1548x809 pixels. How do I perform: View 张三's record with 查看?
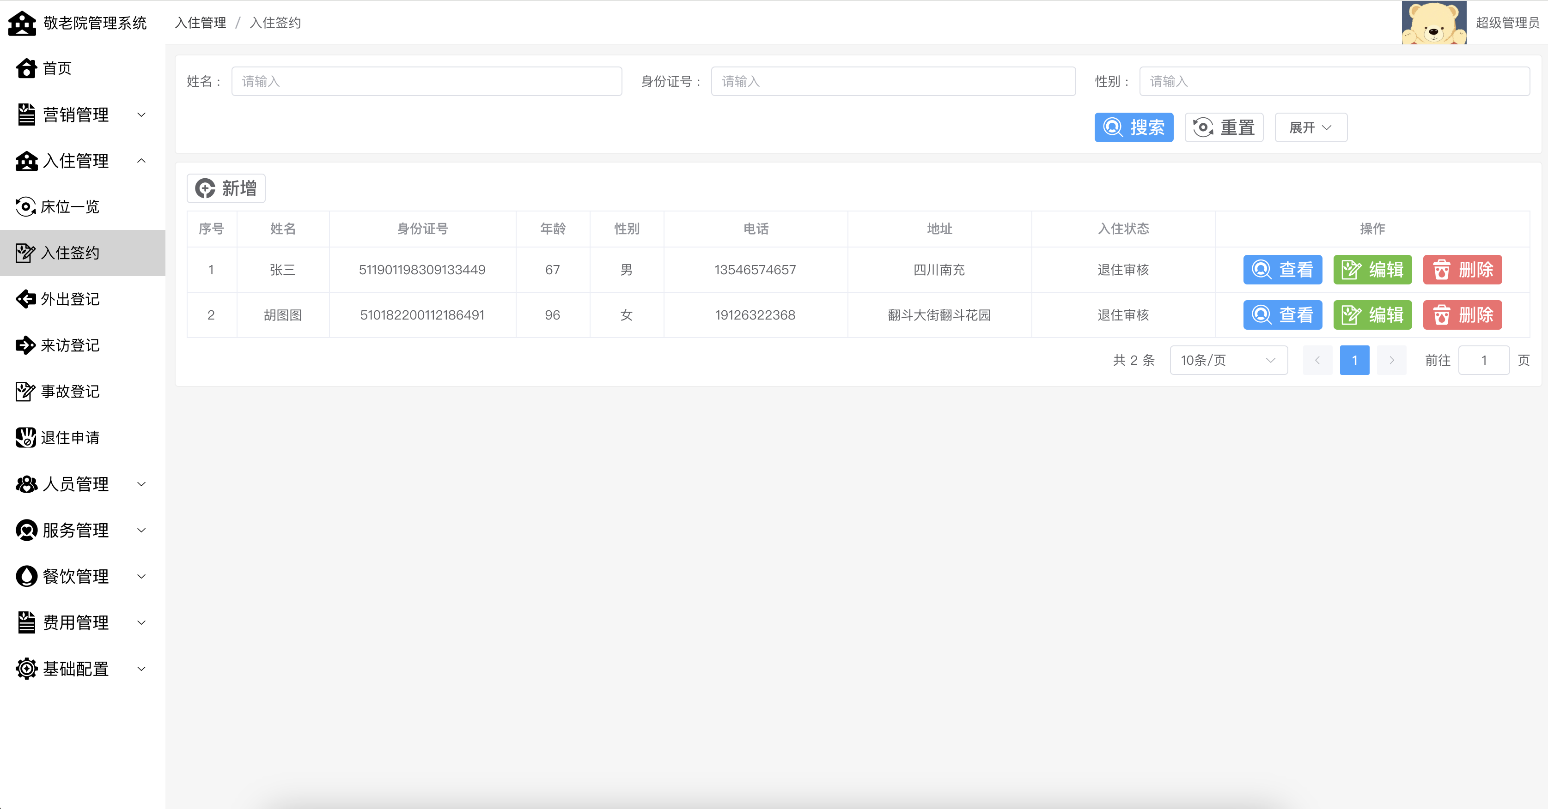pyautogui.click(x=1282, y=270)
